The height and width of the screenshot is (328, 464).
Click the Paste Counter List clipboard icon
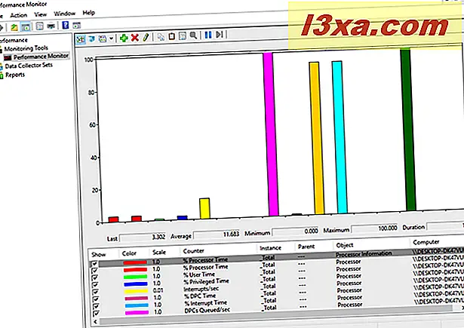tap(171, 36)
